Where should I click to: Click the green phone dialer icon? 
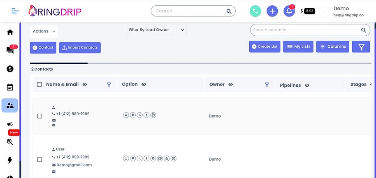click(x=255, y=11)
